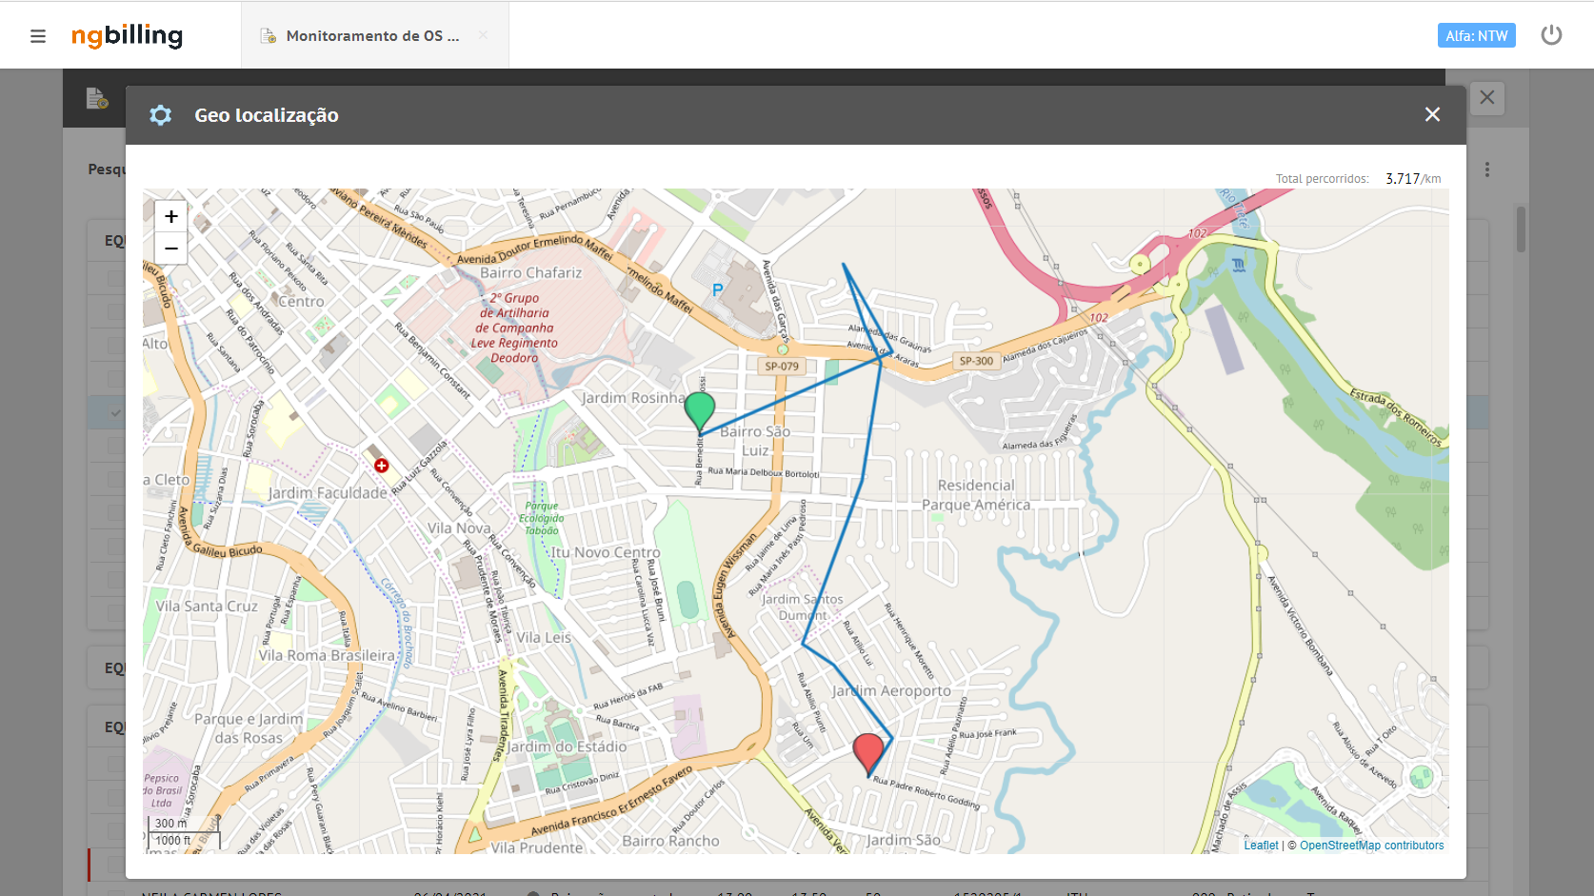Click the red hospital cross icon on map
This screenshot has height=896, width=1594.
pos(382,466)
